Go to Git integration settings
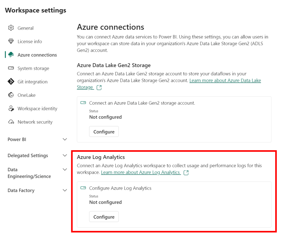The width and height of the screenshot is (294, 247). [32, 82]
